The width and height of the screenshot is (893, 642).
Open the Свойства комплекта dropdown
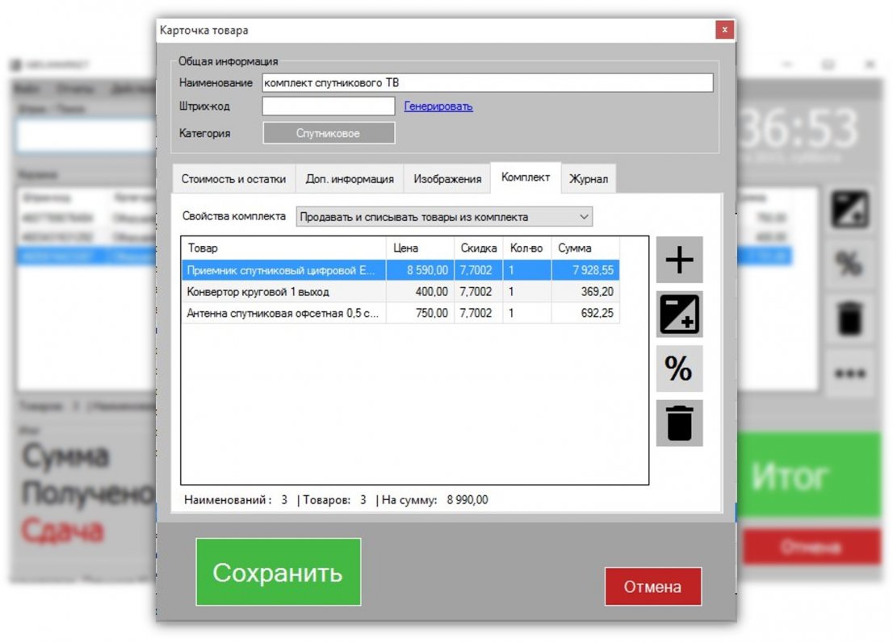click(x=444, y=217)
